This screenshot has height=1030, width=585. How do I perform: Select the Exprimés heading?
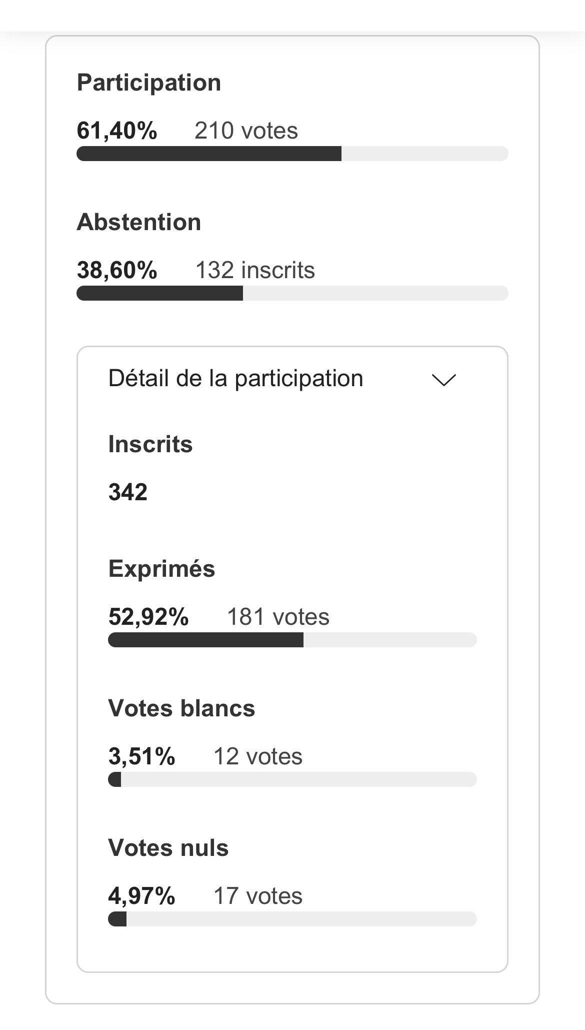click(x=161, y=569)
